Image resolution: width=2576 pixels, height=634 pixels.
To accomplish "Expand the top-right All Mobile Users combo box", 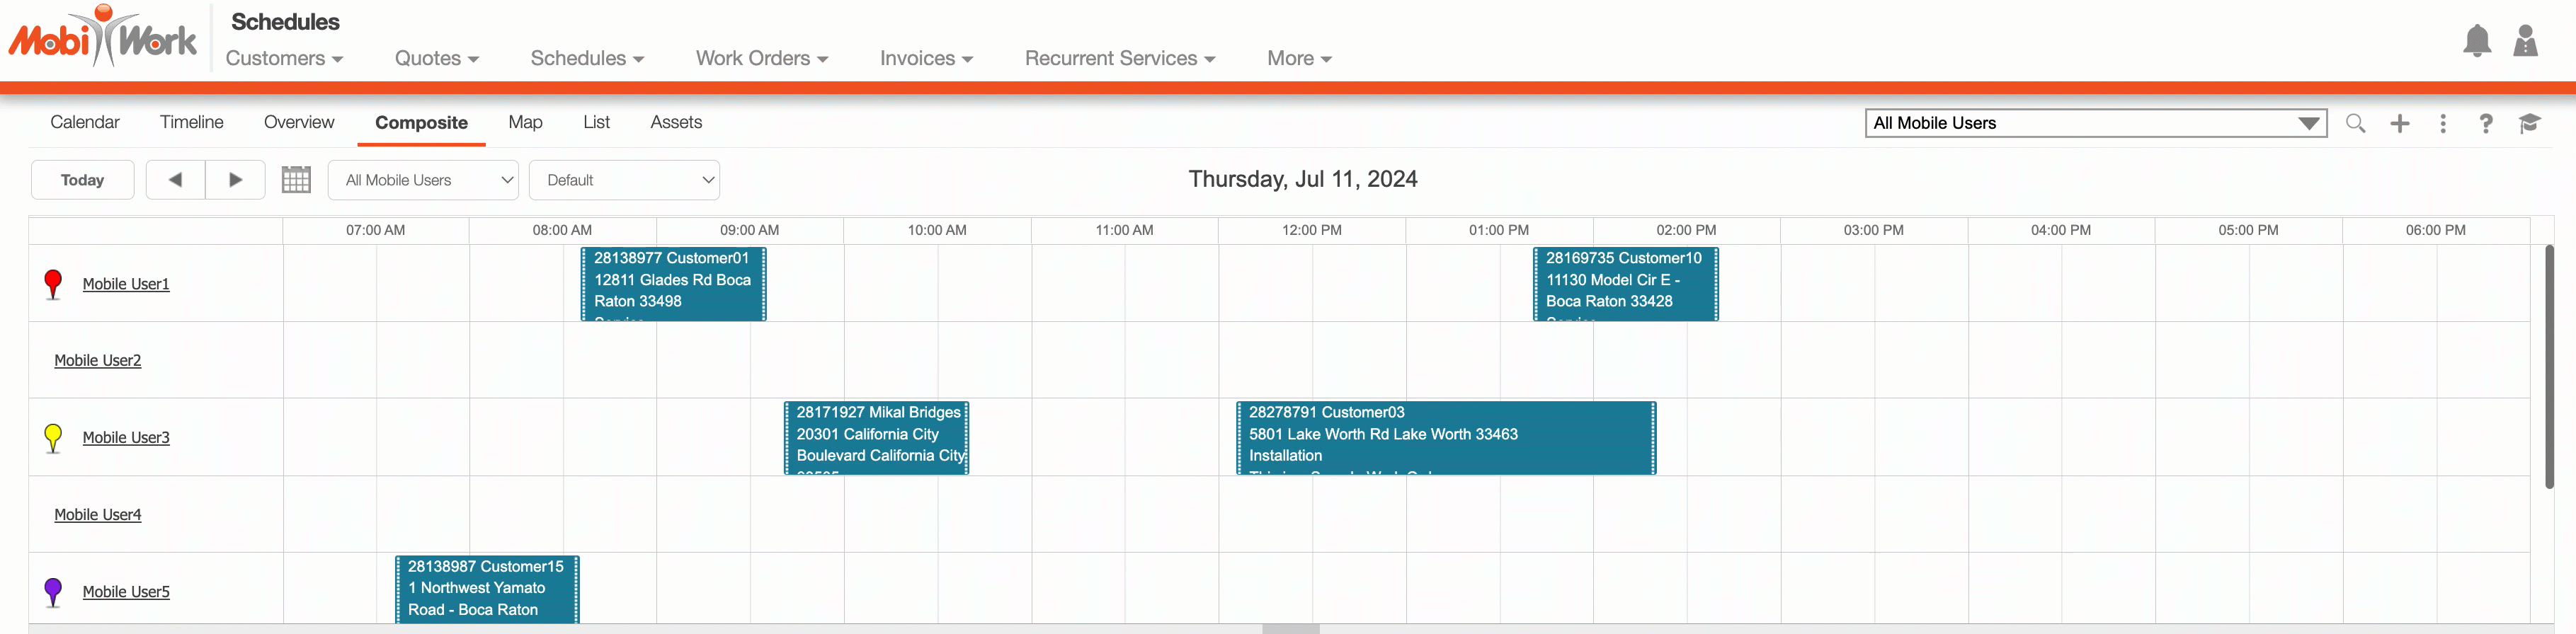I will click(2307, 123).
